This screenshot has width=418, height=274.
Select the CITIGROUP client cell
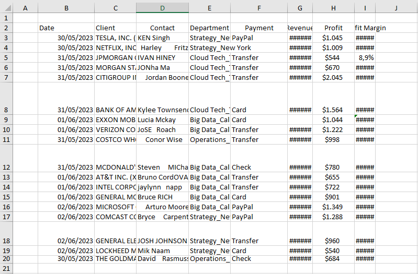pyautogui.click(x=115, y=77)
